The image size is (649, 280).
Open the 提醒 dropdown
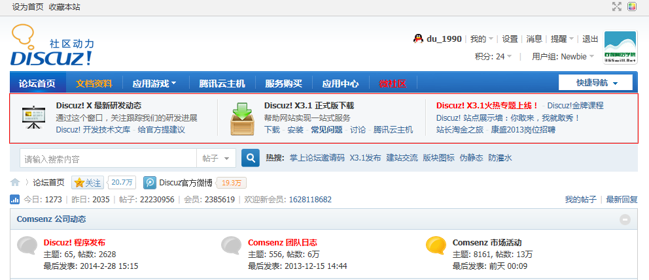click(562, 39)
